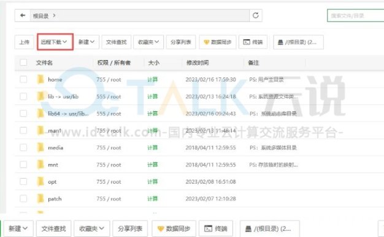This screenshot has height=237, width=384.
Task: Click 文件查找 in the enlarged lower toolbar
Action: 53,228
